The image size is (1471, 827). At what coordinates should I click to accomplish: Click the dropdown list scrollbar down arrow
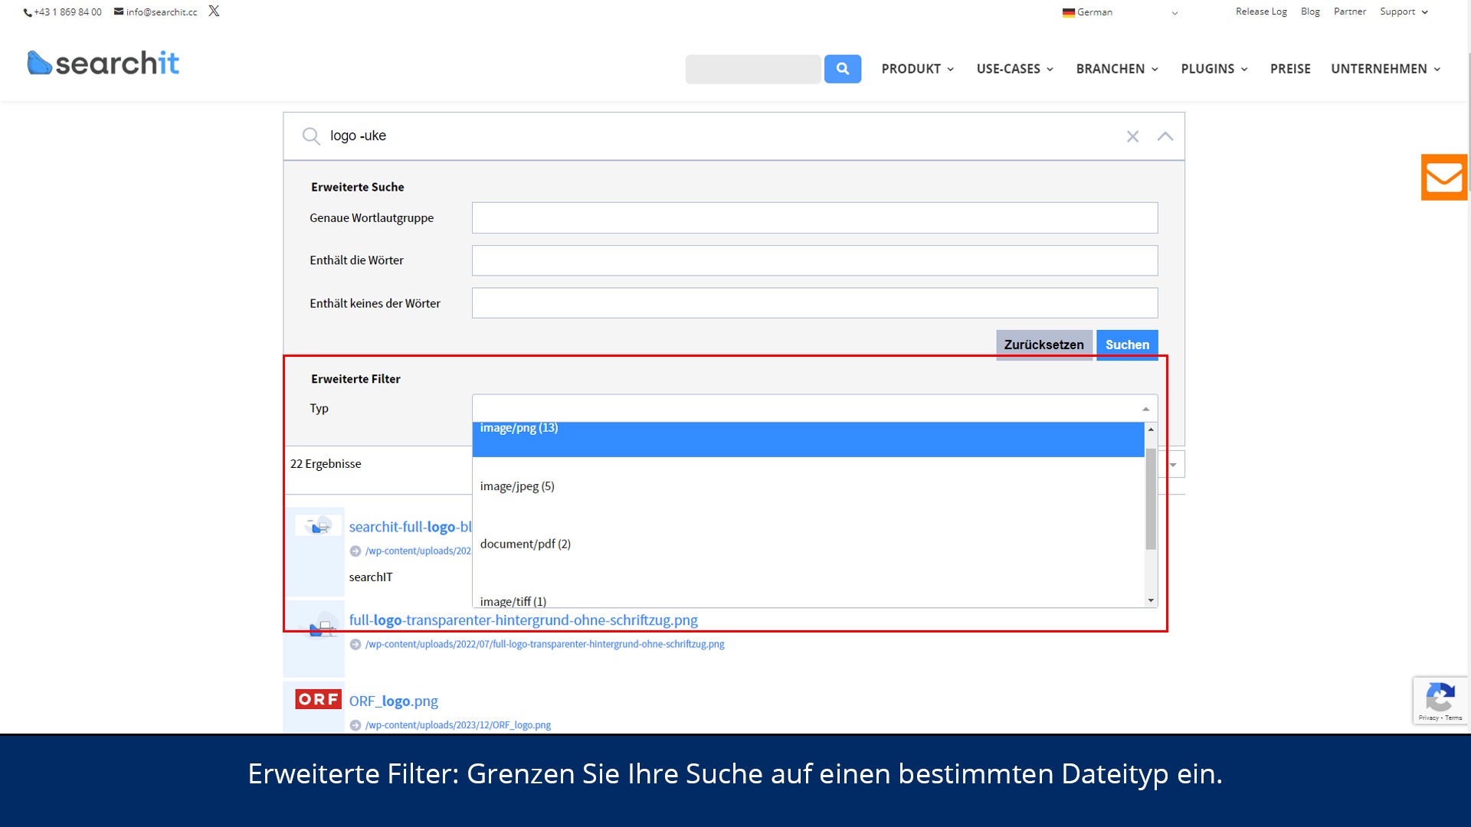(1151, 600)
